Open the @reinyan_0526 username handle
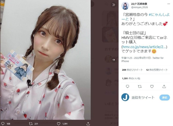 click(139, 7)
